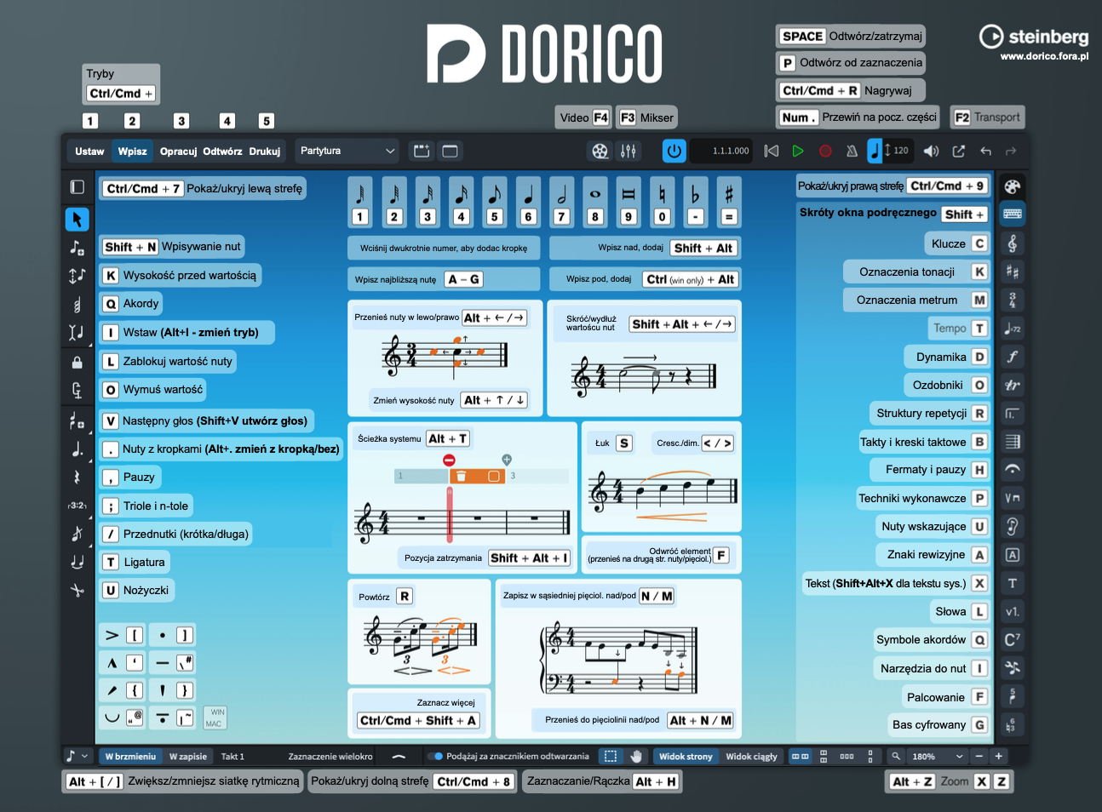Click the Pitch Before Duration tool icon
The width and height of the screenshot is (1102, 812).
[77, 276]
